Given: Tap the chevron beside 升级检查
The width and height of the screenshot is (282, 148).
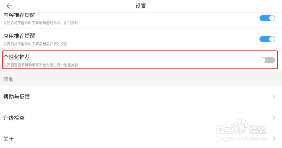Looking at the screenshot, I should 274,118.
